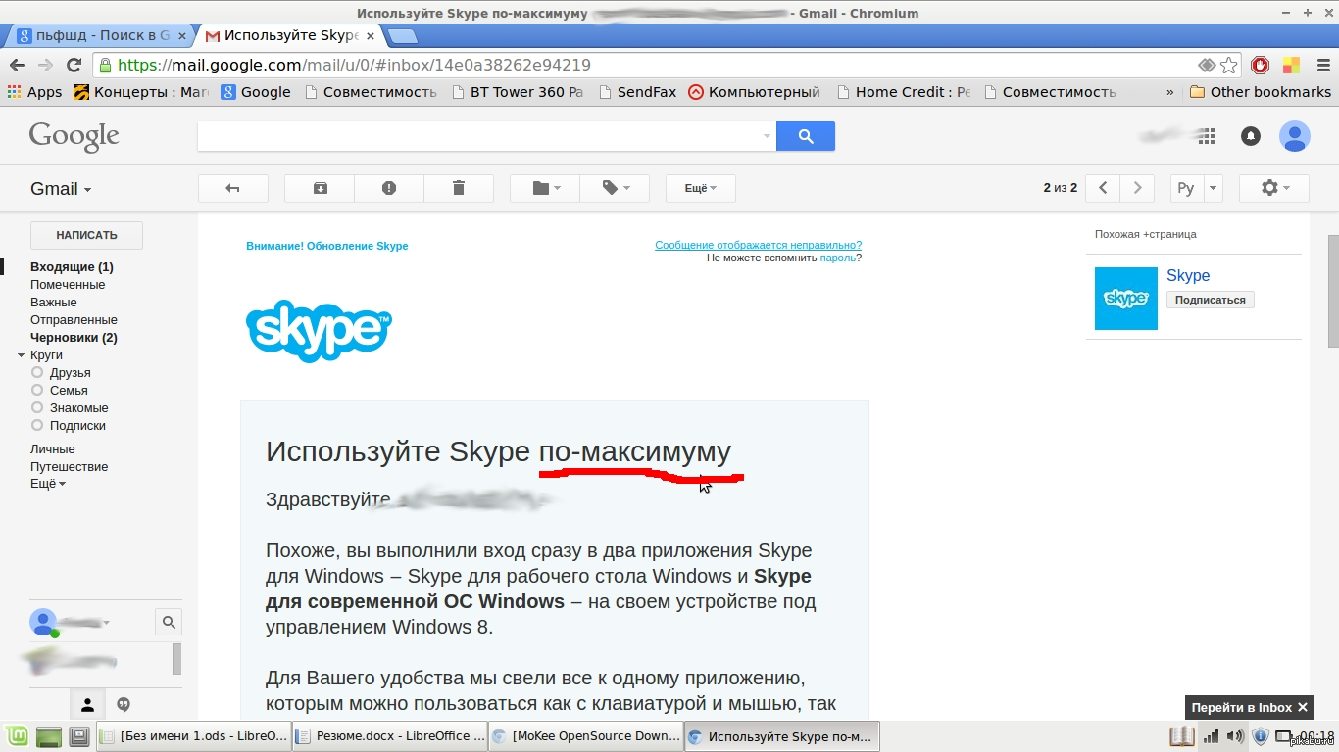Click the Gmail search input field
The image size is (1339, 752).
pos(478,136)
